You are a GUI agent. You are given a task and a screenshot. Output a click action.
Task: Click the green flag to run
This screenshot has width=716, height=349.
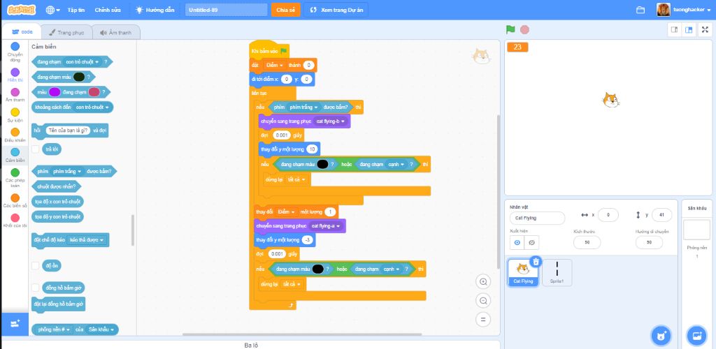click(510, 29)
